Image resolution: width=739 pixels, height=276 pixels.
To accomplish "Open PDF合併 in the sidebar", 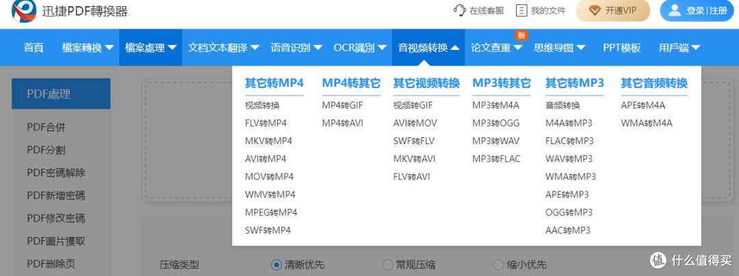I will [47, 127].
